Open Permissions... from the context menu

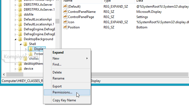pos(67,92)
